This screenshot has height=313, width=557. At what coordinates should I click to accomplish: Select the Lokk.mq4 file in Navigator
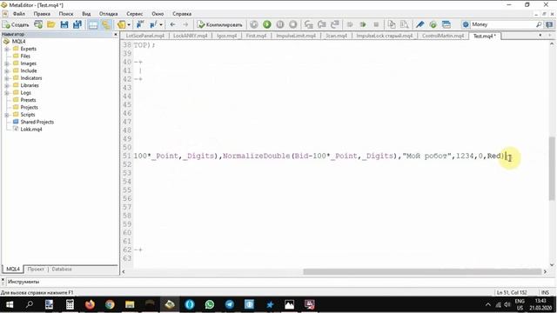(31, 130)
